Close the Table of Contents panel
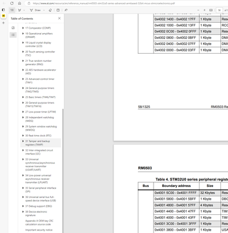Screen dimensions: 228x233 tap(59, 18)
